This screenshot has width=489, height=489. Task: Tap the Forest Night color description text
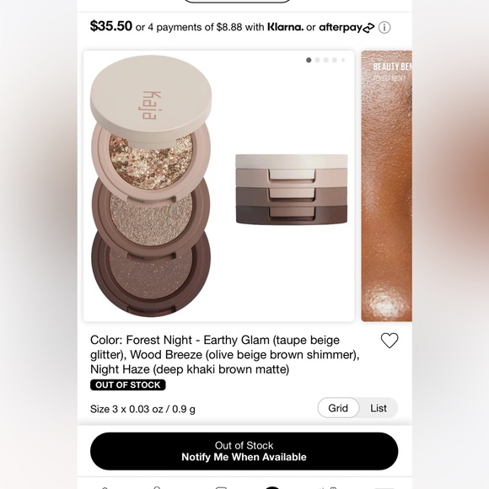click(224, 355)
